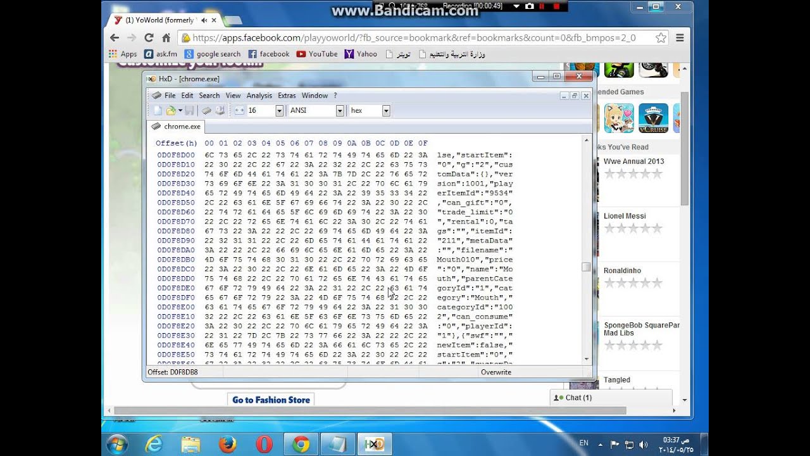Click the volume speaker tray icon

coord(644,445)
